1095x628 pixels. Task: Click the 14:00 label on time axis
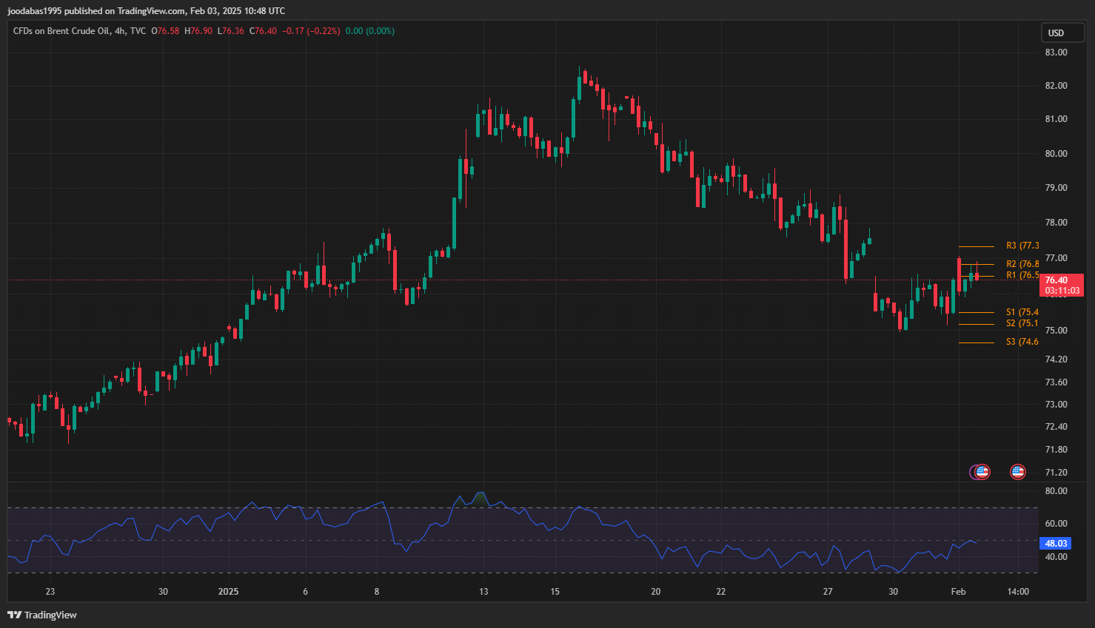(x=1018, y=592)
